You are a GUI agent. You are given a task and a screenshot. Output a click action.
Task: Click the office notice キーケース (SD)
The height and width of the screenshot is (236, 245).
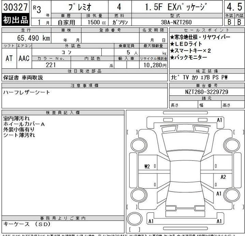coord(27,224)
